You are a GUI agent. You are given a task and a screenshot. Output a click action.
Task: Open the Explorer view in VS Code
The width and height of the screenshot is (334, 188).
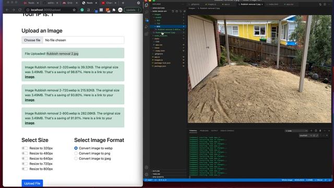pos(147,5)
